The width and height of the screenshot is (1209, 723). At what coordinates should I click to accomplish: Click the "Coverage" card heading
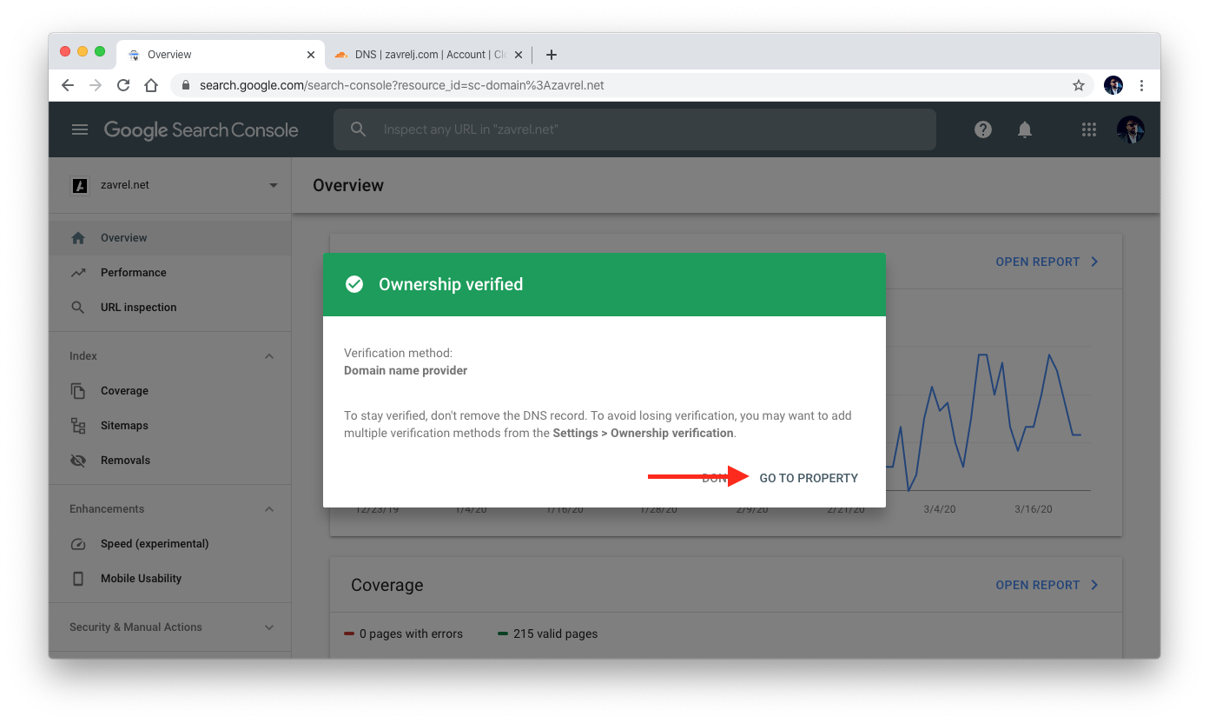386,585
